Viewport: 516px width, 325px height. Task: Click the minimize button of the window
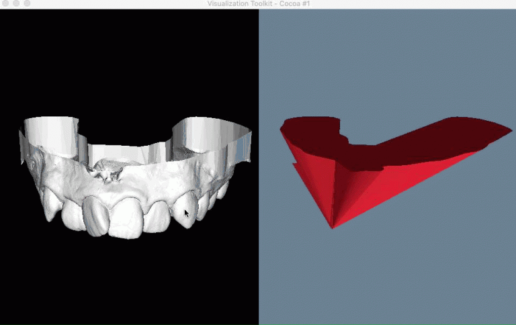click(x=16, y=3)
